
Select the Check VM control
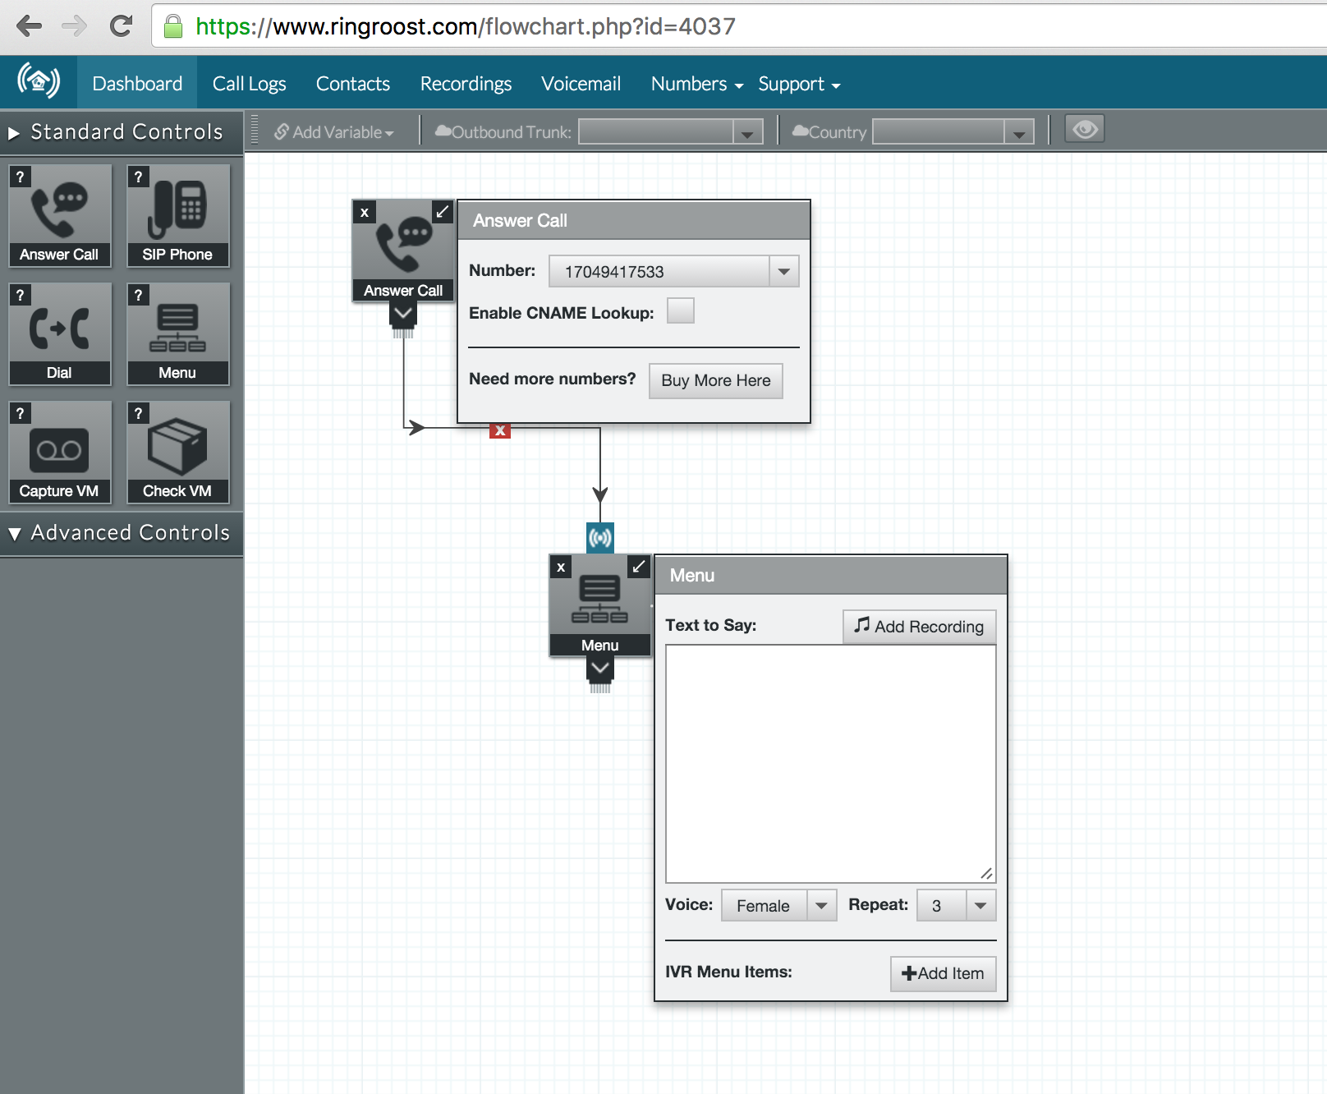178,453
